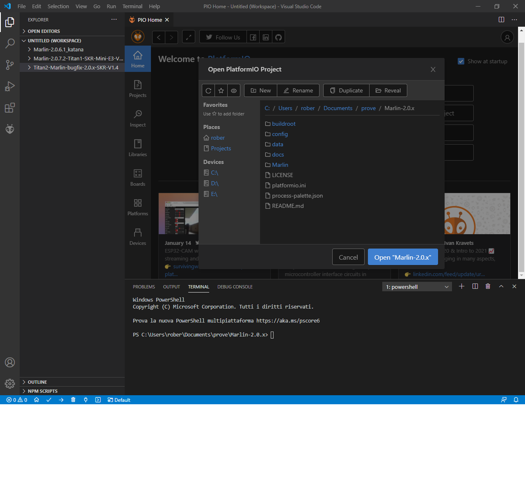Open the Marlin folder in file list

pos(280,165)
